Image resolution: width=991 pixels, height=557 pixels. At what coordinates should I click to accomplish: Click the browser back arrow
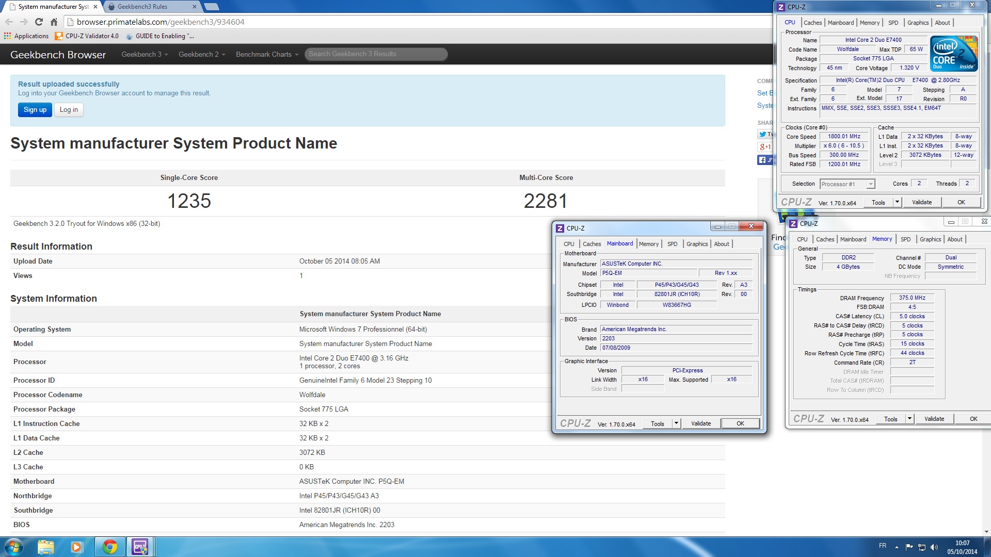(9, 22)
